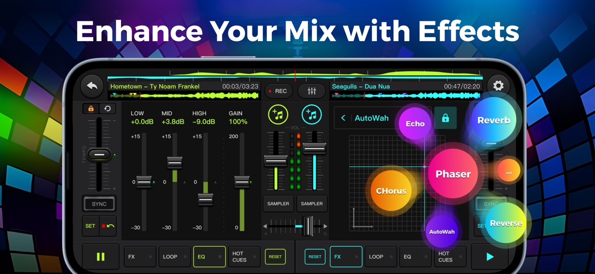
Task: Add music to left deck
Action: coord(278,115)
